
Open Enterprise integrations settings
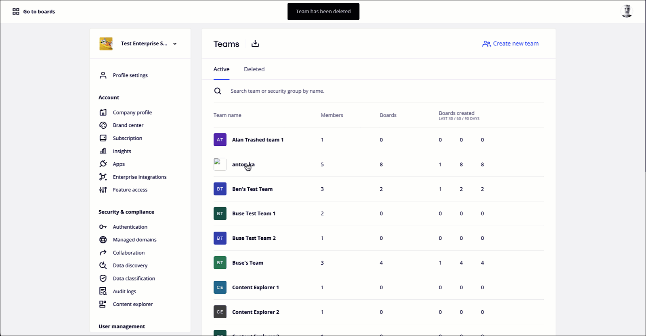tap(140, 177)
